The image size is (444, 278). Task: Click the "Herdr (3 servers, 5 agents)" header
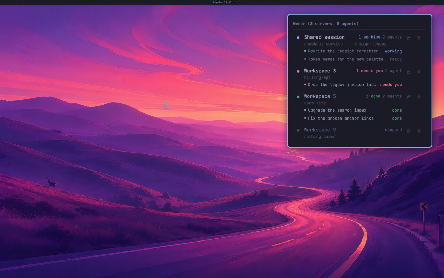click(x=326, y=24)
